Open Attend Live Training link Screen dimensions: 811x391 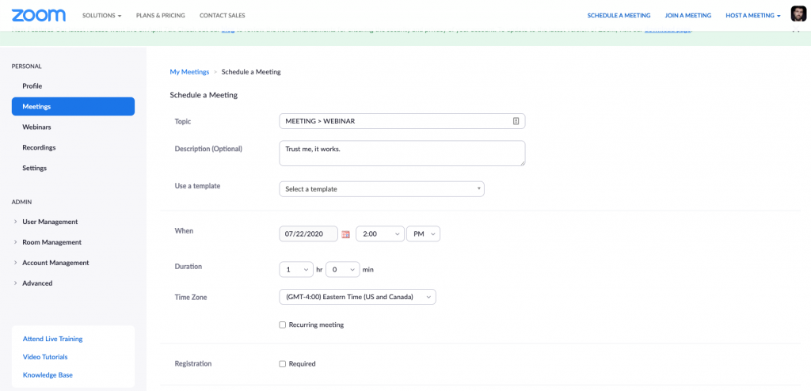[x=53, y=339]
